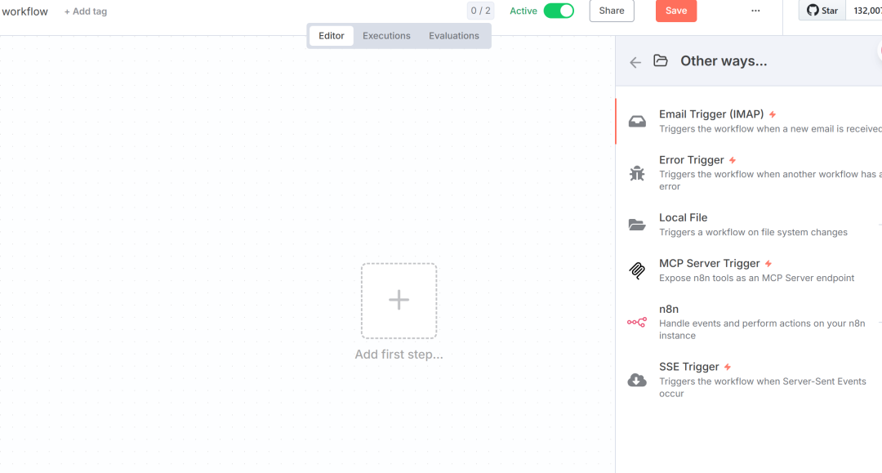Click 'Triggers the workflow when a new email' description

[770, 129]
